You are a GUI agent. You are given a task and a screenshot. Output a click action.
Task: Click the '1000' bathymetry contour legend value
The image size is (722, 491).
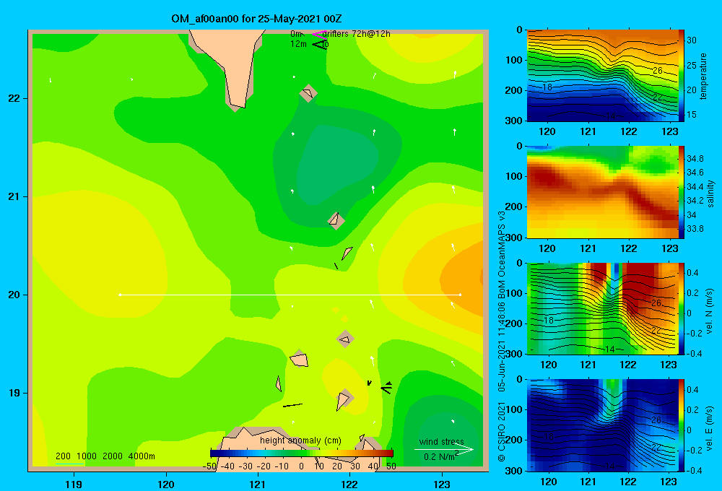[x=86, y=456]
